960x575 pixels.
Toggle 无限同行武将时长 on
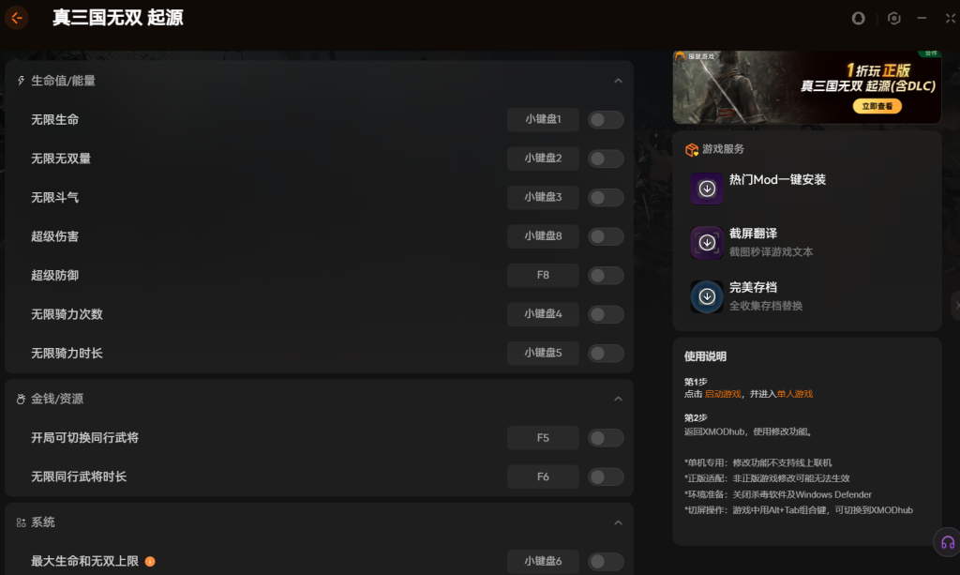coord(606,477)
